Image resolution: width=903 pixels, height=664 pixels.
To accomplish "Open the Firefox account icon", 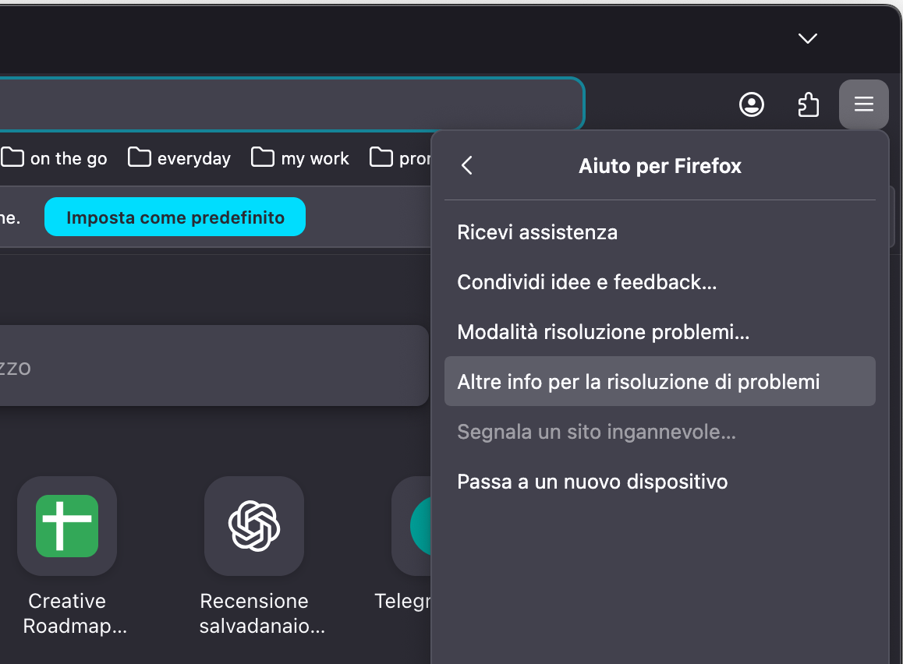I will (x=752, y=104).
